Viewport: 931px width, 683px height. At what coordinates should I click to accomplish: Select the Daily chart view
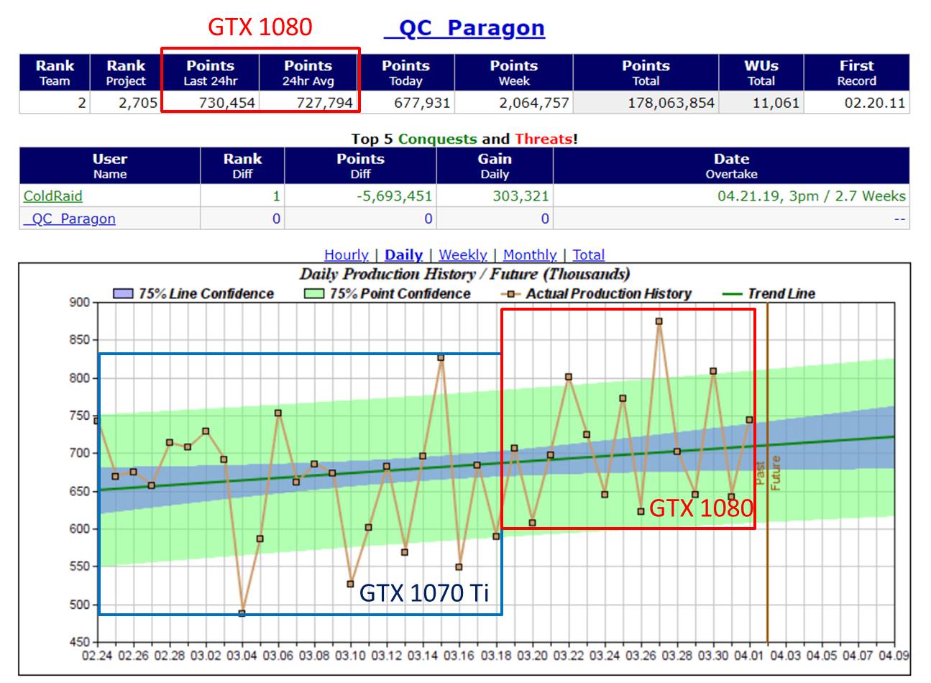pos(403,255)
